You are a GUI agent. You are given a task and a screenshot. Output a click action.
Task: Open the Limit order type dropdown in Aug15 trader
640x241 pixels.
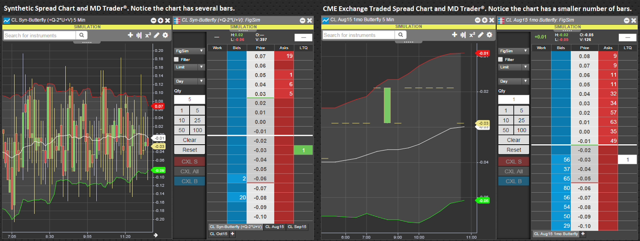pyautogui.click(x=514, y=67)
